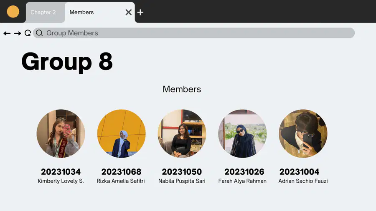Click the Group 8 heading
This screenshot has height=211, width=376.
pyautogui.click(x=67, y=61)
